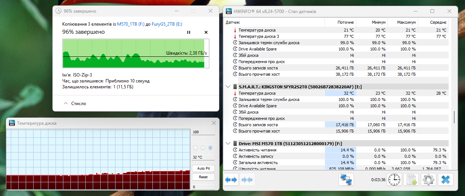This screenshot has width=465, height=196.
Task: Open destination FuryG5_2TB (E:) link
Action: [x=168, y=24]
